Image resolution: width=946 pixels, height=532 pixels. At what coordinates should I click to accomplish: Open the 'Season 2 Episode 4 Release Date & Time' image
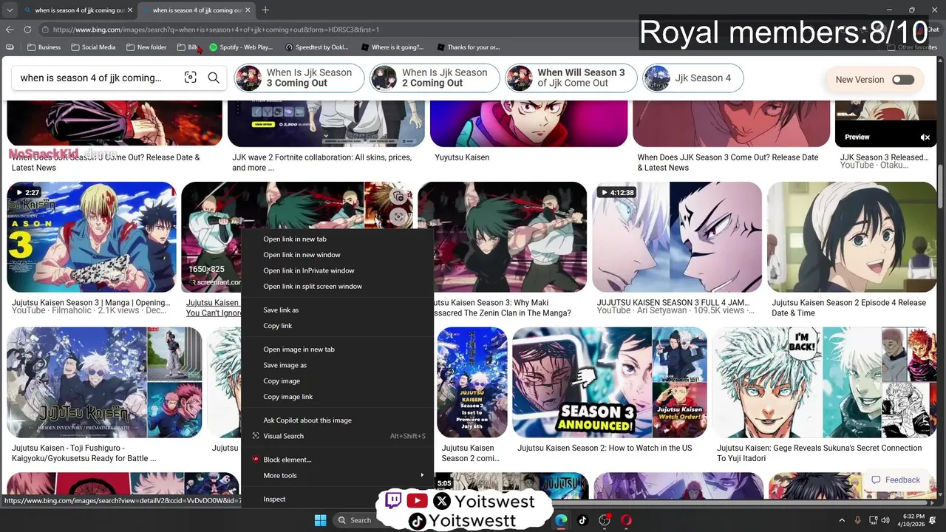(x=852, y=237)
